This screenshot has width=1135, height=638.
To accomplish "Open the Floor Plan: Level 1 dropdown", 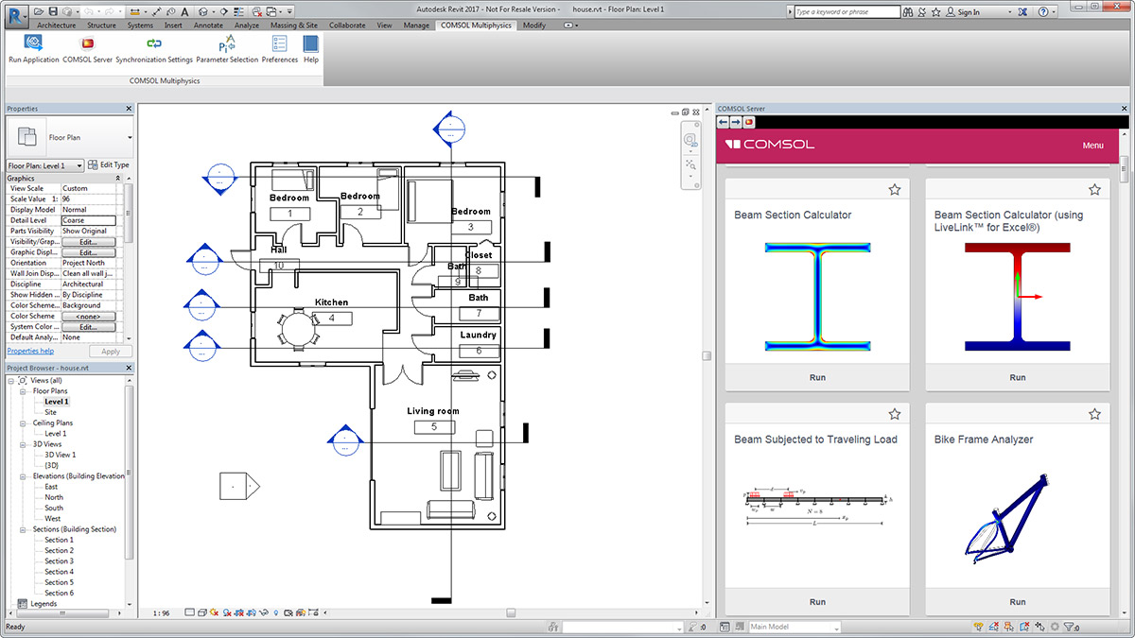I will [x=79, y=165].
